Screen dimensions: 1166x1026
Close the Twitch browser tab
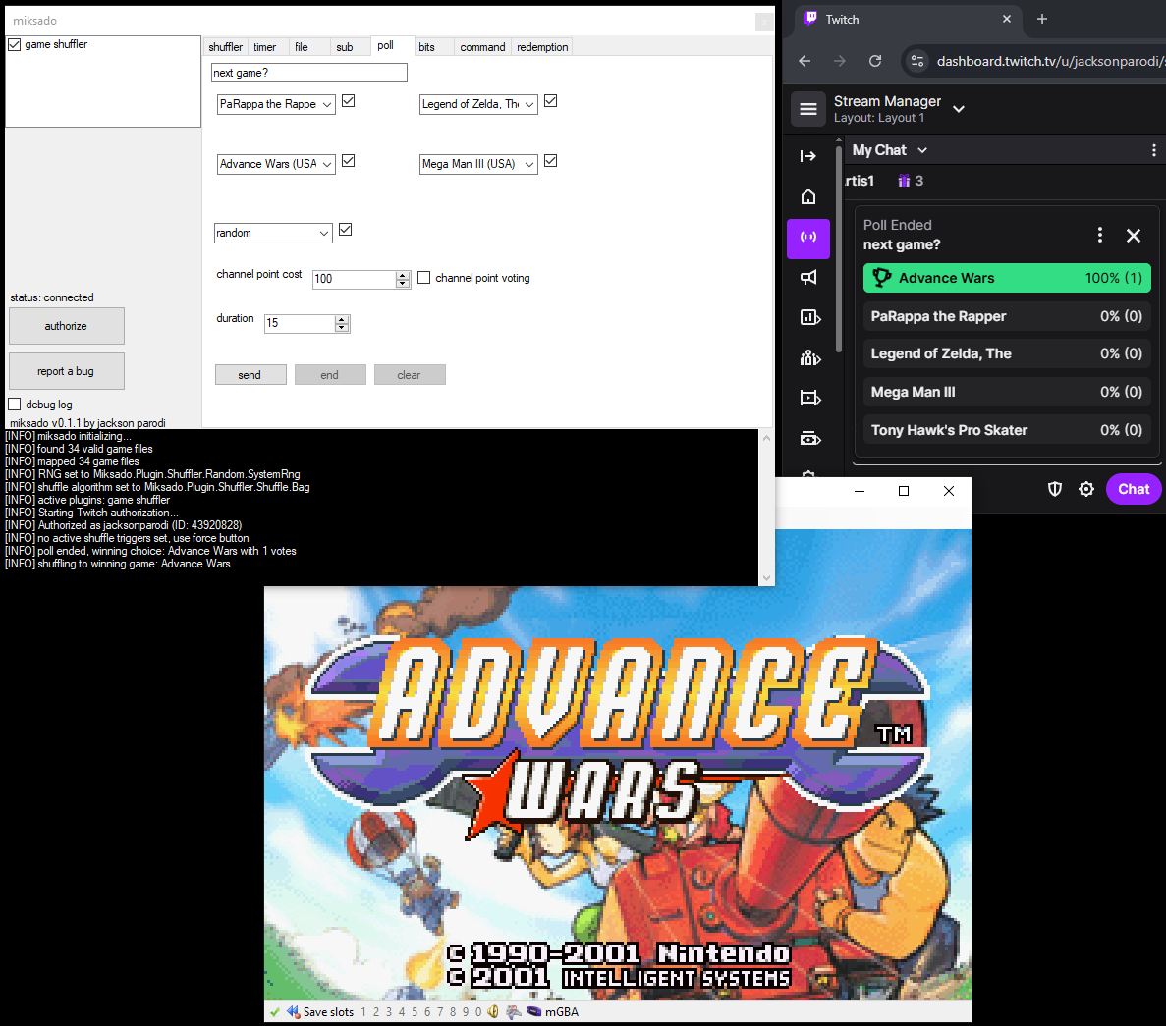pyautogui.click(x=1007, y=19)
